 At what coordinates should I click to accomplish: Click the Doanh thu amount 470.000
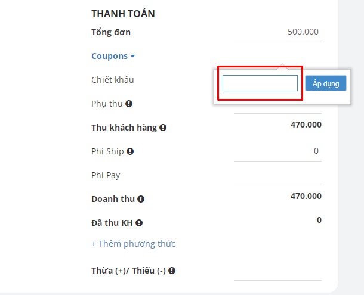[x=306, y=196]
